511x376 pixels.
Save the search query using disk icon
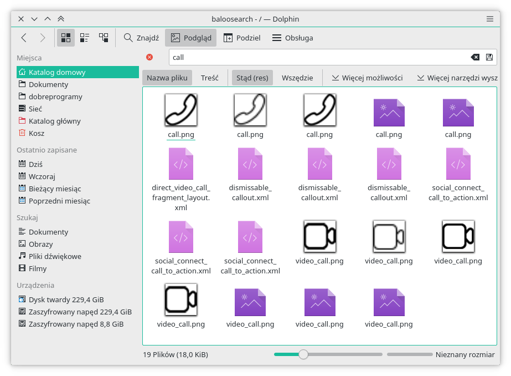coord(489,57)
